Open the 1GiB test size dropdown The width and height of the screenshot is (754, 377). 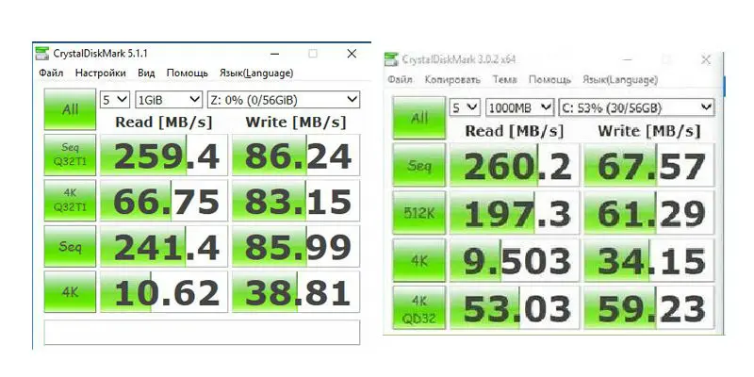pos(169,100)
